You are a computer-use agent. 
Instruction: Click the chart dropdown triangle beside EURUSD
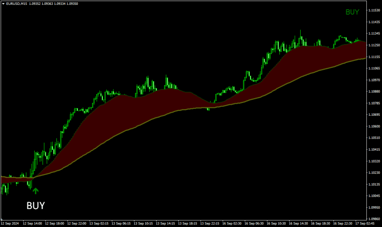click(3, 4)
